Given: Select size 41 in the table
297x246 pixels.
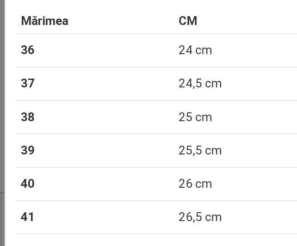Looking at the screenshot, I should (x=28, y=217).
